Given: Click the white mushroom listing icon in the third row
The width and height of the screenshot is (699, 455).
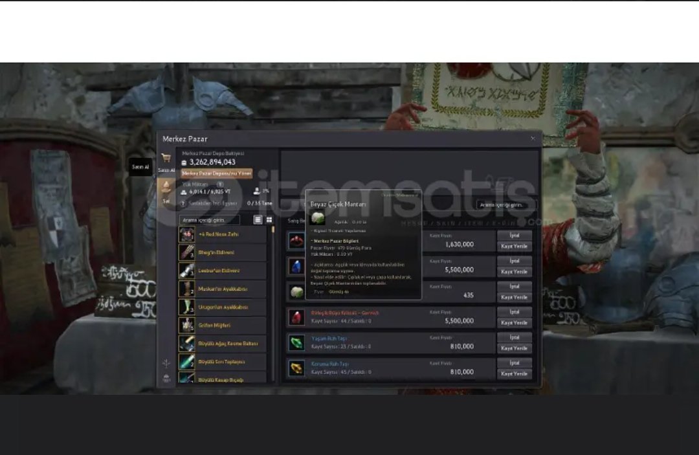Looking at the screenshot, I should pyautogui.click(x=296, y=292).
